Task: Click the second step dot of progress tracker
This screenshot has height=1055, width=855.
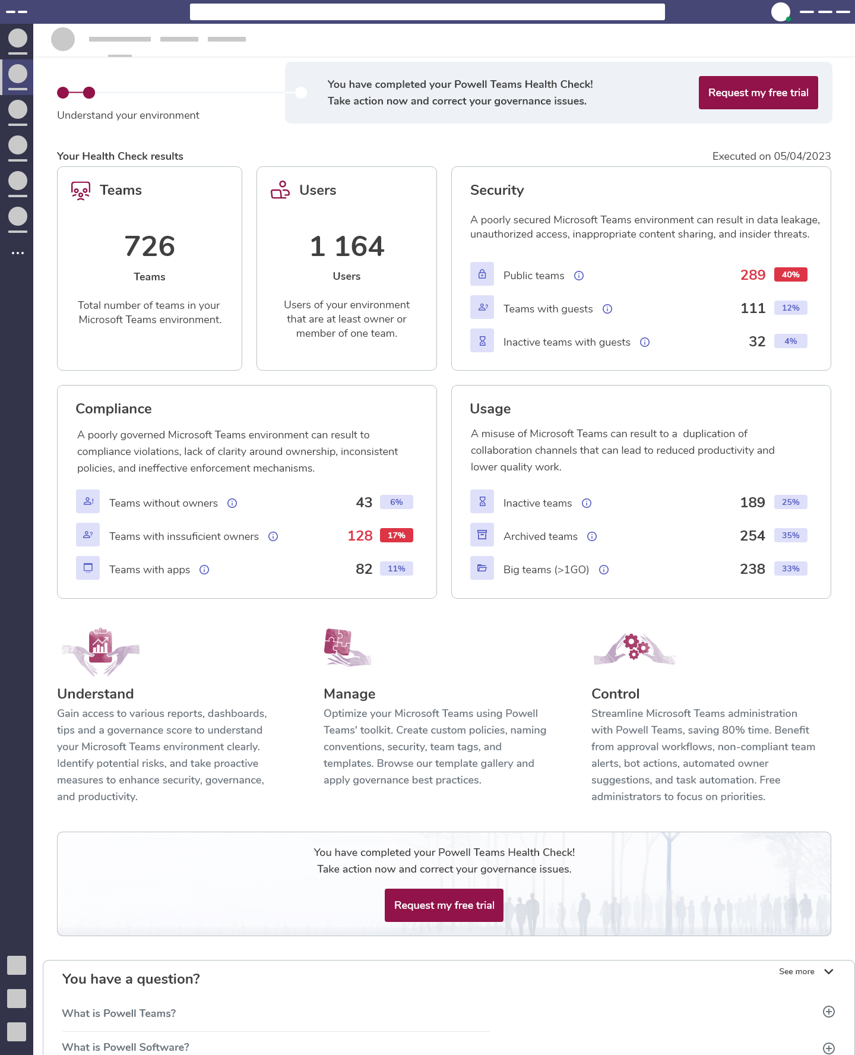Action: point(89,93)
